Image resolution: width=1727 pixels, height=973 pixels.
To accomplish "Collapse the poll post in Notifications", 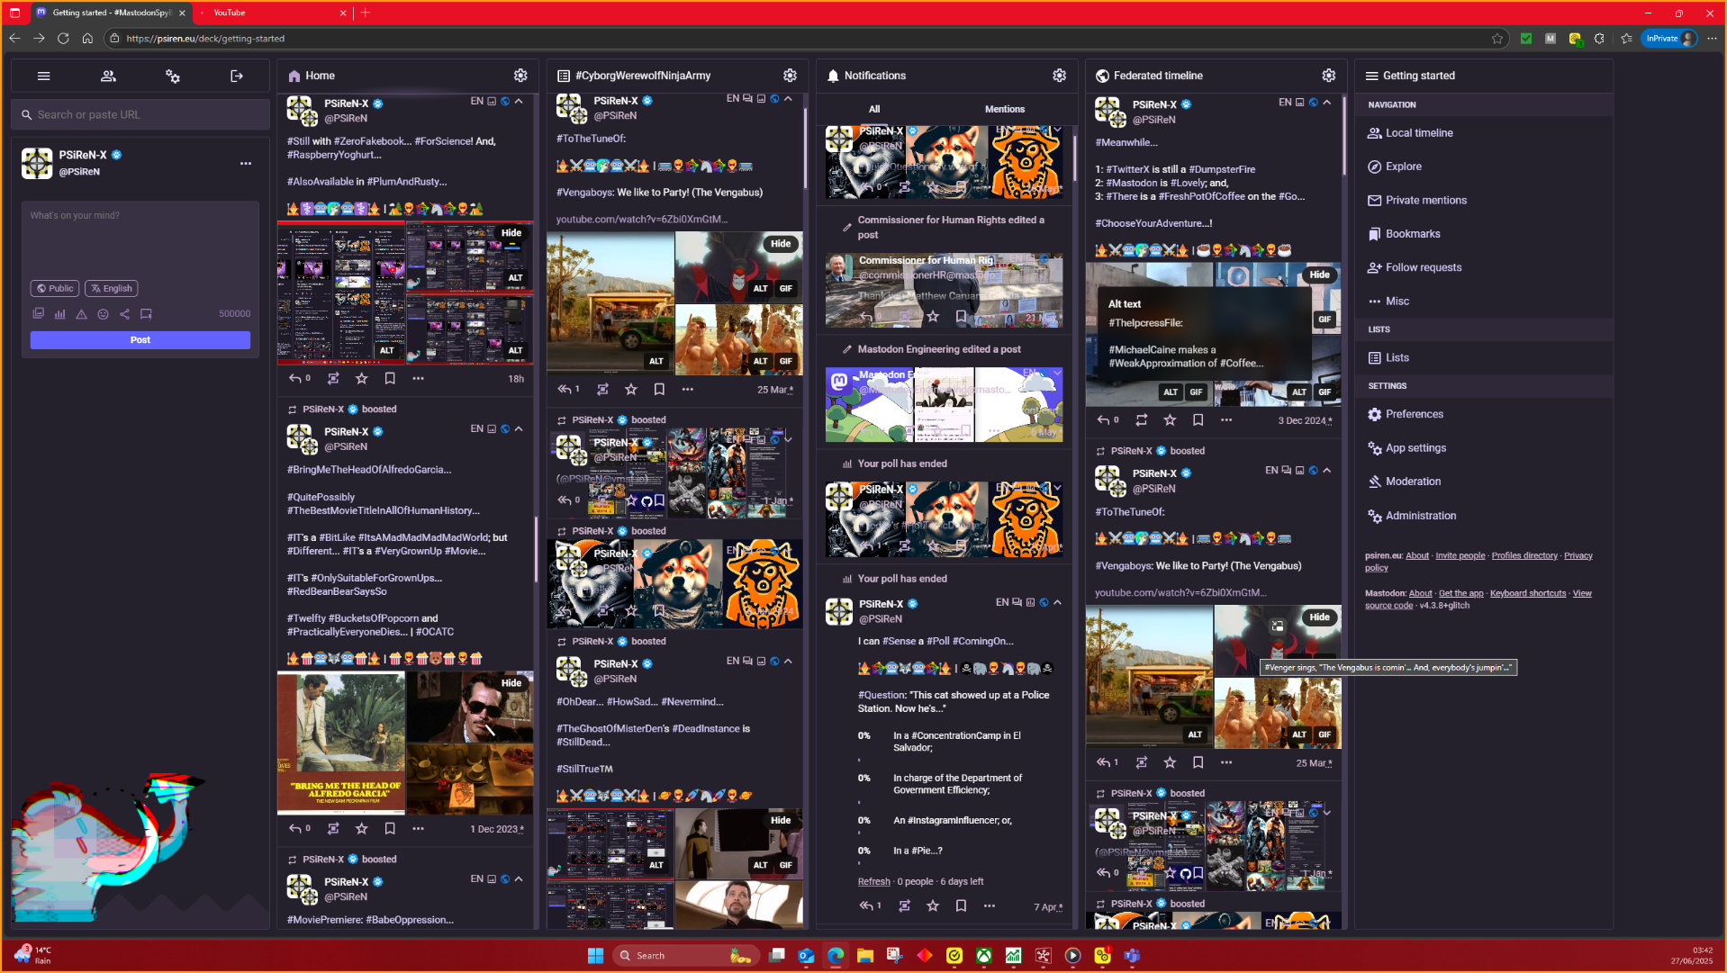I will [x=1058, y=603].
